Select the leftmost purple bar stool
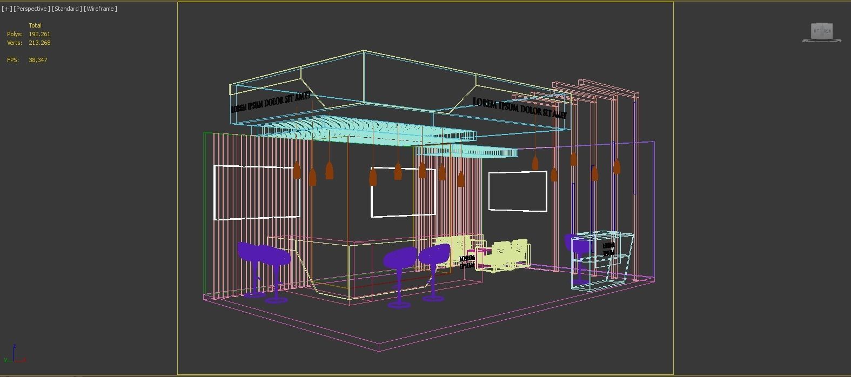The width and height of the screenshot is (851, 377). coord(251,268)
